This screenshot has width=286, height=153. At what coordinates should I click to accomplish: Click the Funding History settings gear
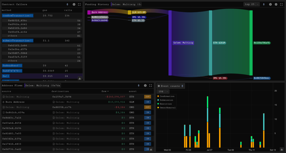point(276,4)
